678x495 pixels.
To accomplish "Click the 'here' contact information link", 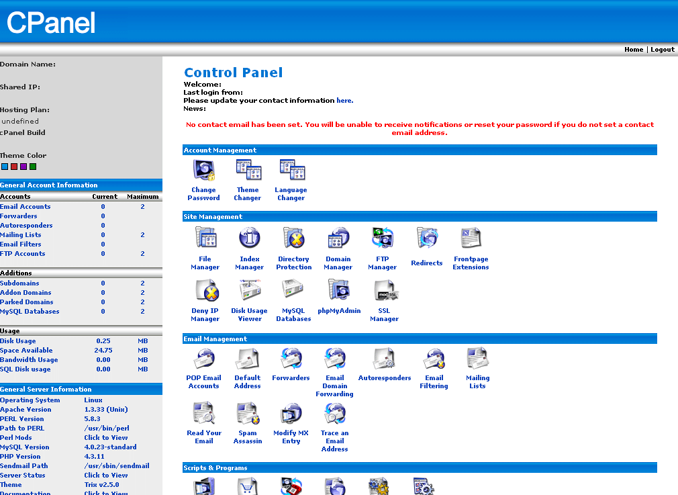I will coord(344,101).
